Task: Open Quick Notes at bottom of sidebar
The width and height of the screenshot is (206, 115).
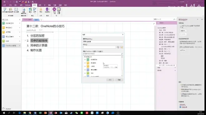Action: (7, 109)
